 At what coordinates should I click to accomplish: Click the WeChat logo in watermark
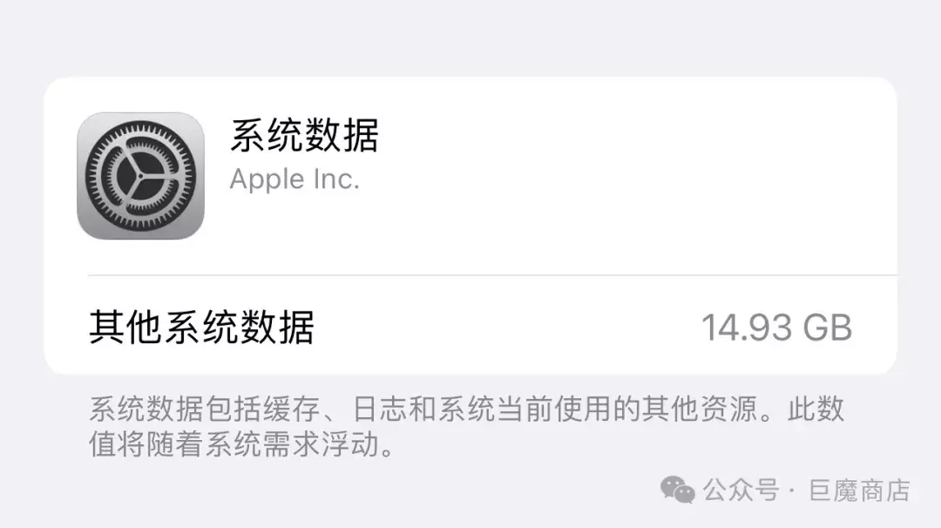tap(678, 490)
